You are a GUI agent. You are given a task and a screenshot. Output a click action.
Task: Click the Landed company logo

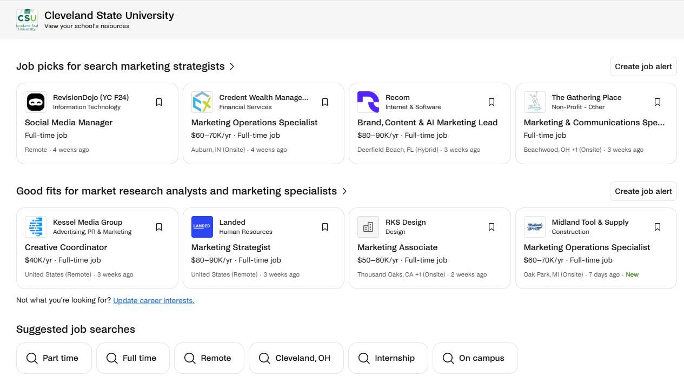click(x=202, y=227)
